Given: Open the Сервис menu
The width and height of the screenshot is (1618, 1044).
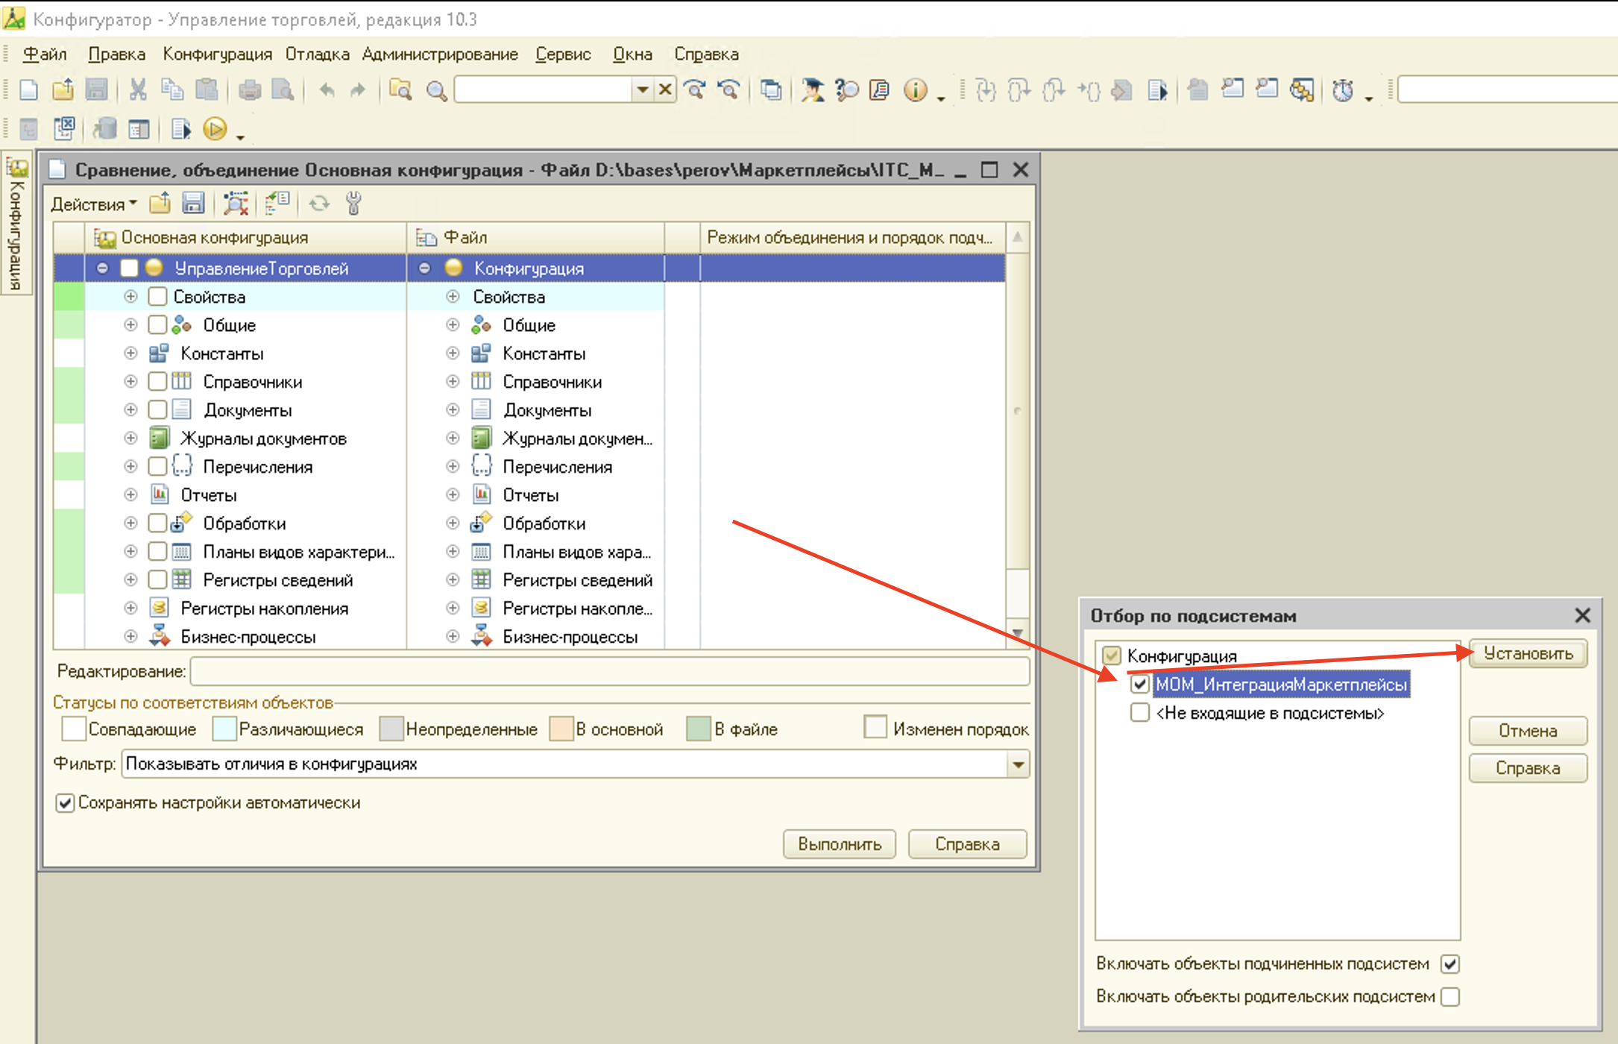Looking at the screenshot, I should [x=563, y=54].
